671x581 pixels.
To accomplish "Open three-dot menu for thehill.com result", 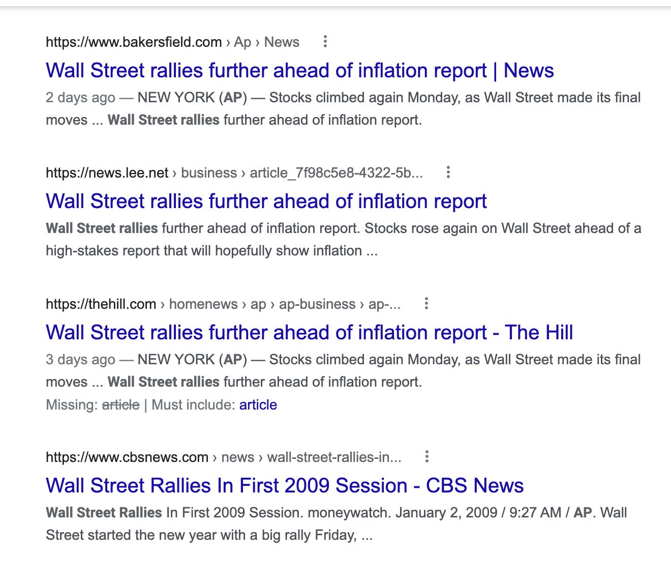I will click(x=426, y=304).
